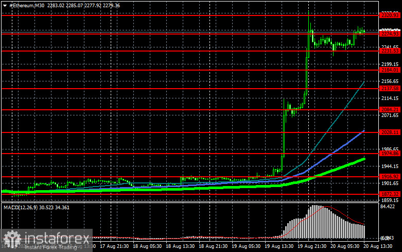Click the MACD(12,26,9) indicator label
Viewport: 402px width, 252px height.
[21, 207]
